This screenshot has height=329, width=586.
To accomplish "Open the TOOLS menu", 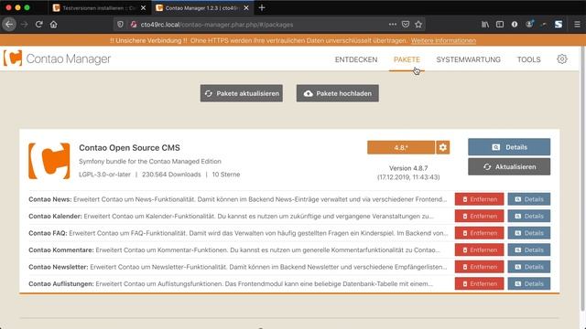I will (529, 59).
